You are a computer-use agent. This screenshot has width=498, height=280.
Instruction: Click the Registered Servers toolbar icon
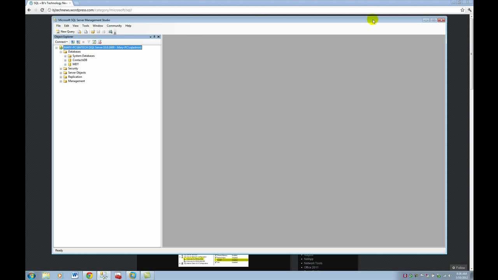(110, 31)
